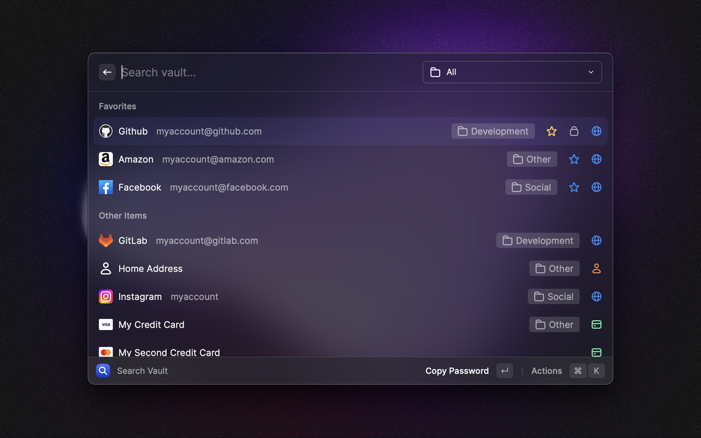Image resolution: width=701 pixels, height=438 pixels.
Task: Toggle the favorite star on Facebook row
Action: (574, 187)
